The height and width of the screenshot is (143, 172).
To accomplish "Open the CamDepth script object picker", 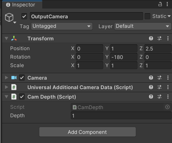I will (167, 107).
